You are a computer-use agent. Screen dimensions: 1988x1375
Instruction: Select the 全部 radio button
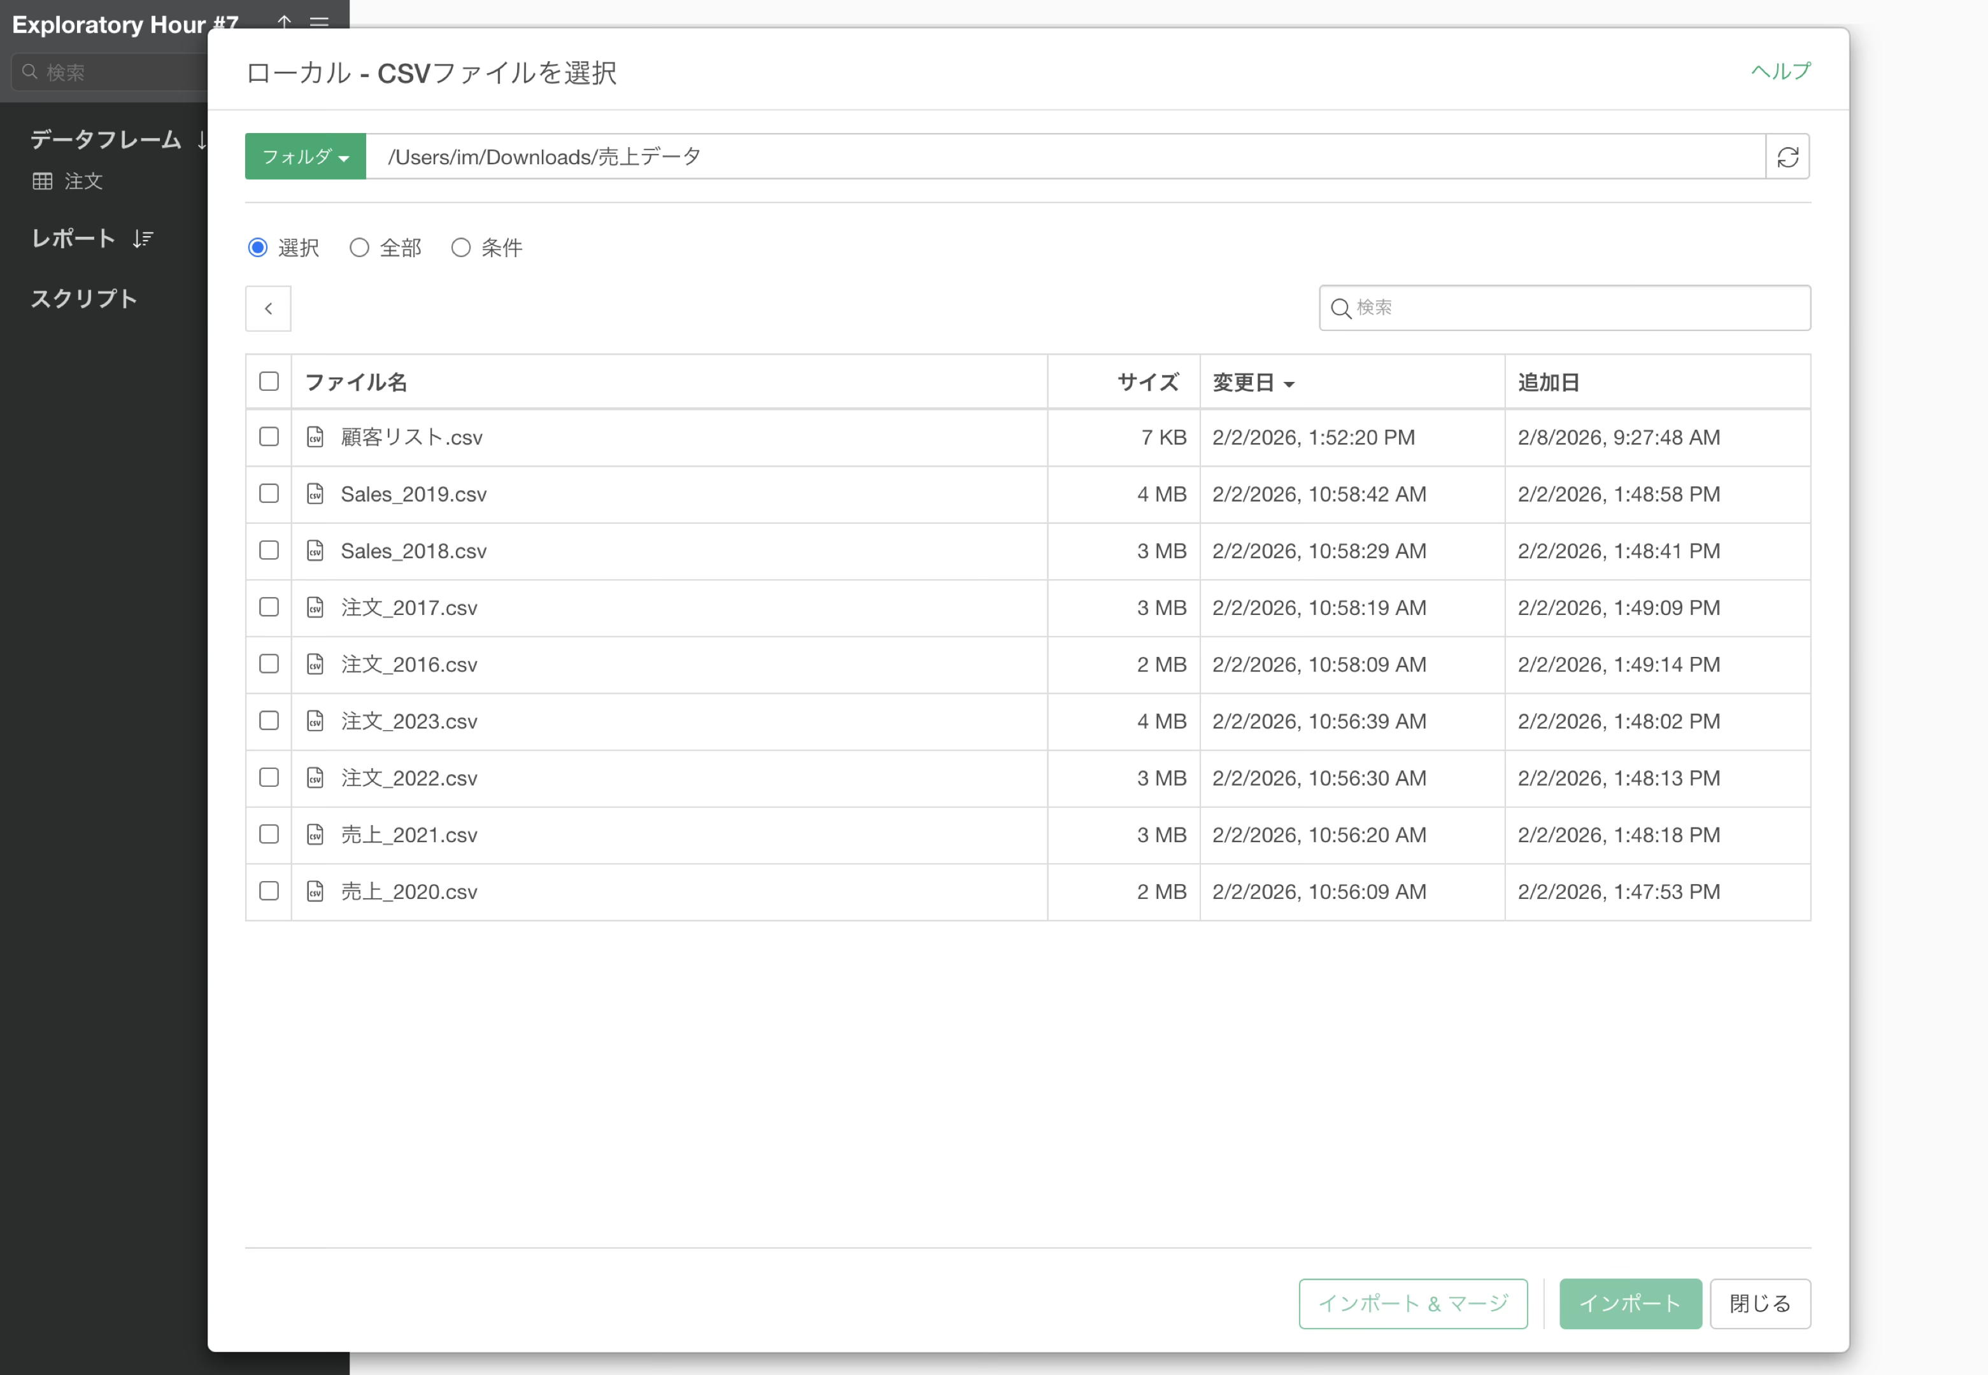[x=359, y=248]
